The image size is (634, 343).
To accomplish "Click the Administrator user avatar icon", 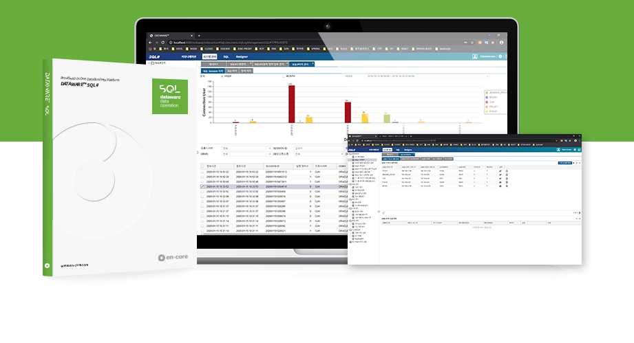I will 475,56.
